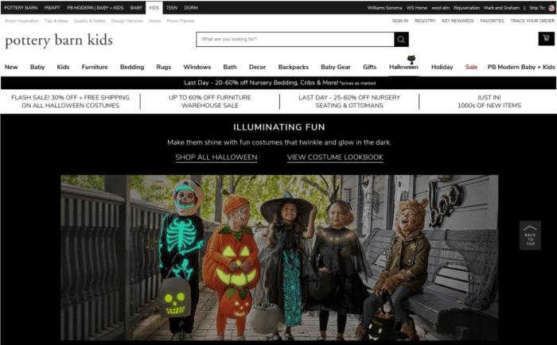Click VIEW COSTUME LOOKBOOK
Viewport: 557px width, 345px height.
335,157
